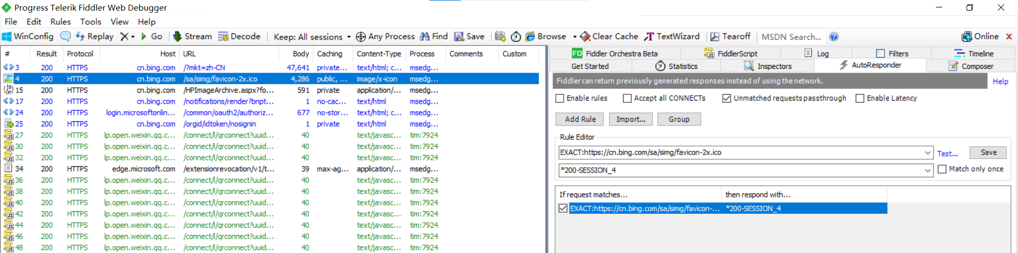Save the rule in Rule Editor
This screenshot has height=253, width=1018.
[x=988, y=152]
